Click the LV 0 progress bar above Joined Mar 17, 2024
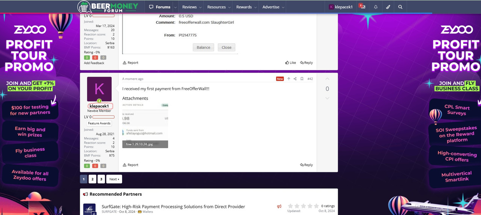Image resolution: width=481 pixels, height=215 pixels. pos(103,16)
